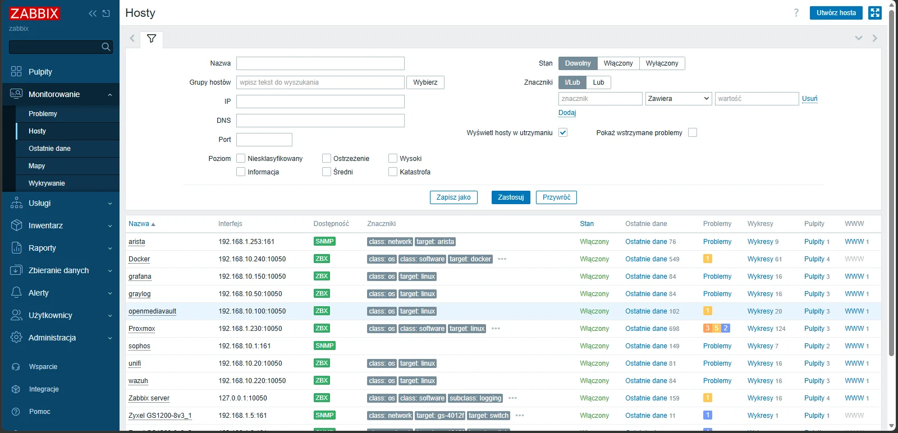Toggle Wyświetl hosty w utrzymaniu checkbox
This screenshot has width=898, height=433.
tap(563, 132)
